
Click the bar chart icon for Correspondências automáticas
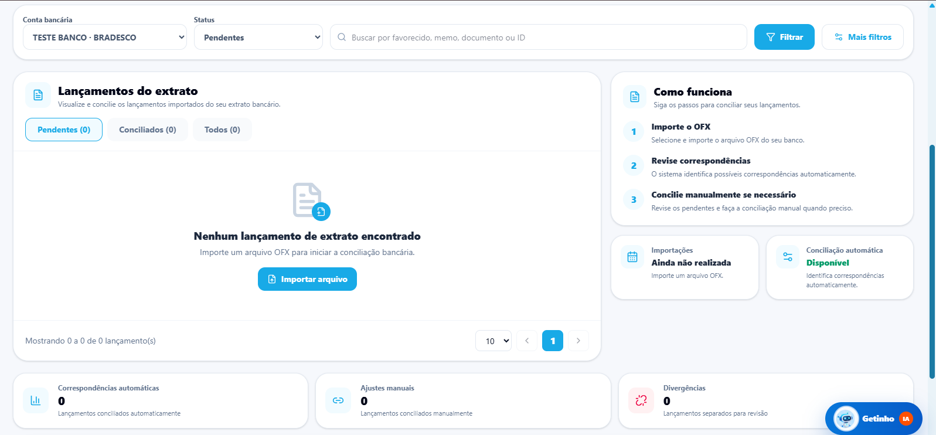point(36,400)
